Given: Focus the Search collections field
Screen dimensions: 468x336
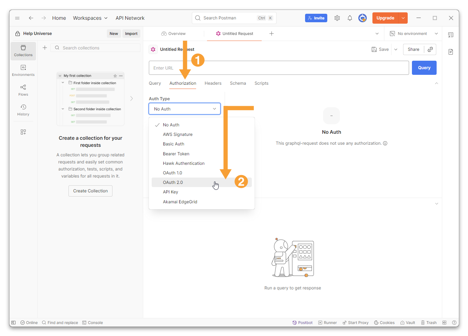Looking at the screenshot, I should 96,48.
